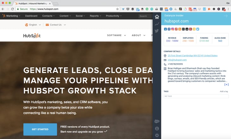Expand the company description with [+]

pos(227,85)
